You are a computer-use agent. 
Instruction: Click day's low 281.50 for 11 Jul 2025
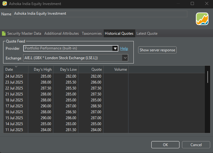click(x=71, y=130)
